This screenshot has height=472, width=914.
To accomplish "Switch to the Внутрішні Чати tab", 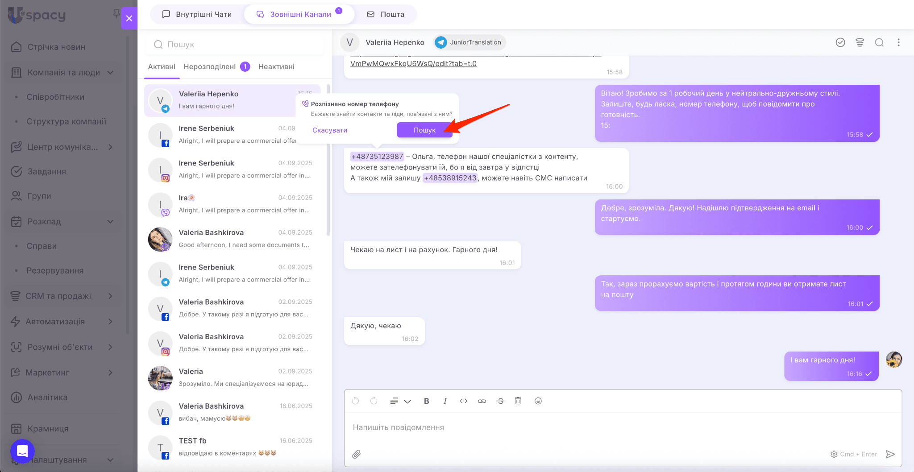I will point(197,14).
